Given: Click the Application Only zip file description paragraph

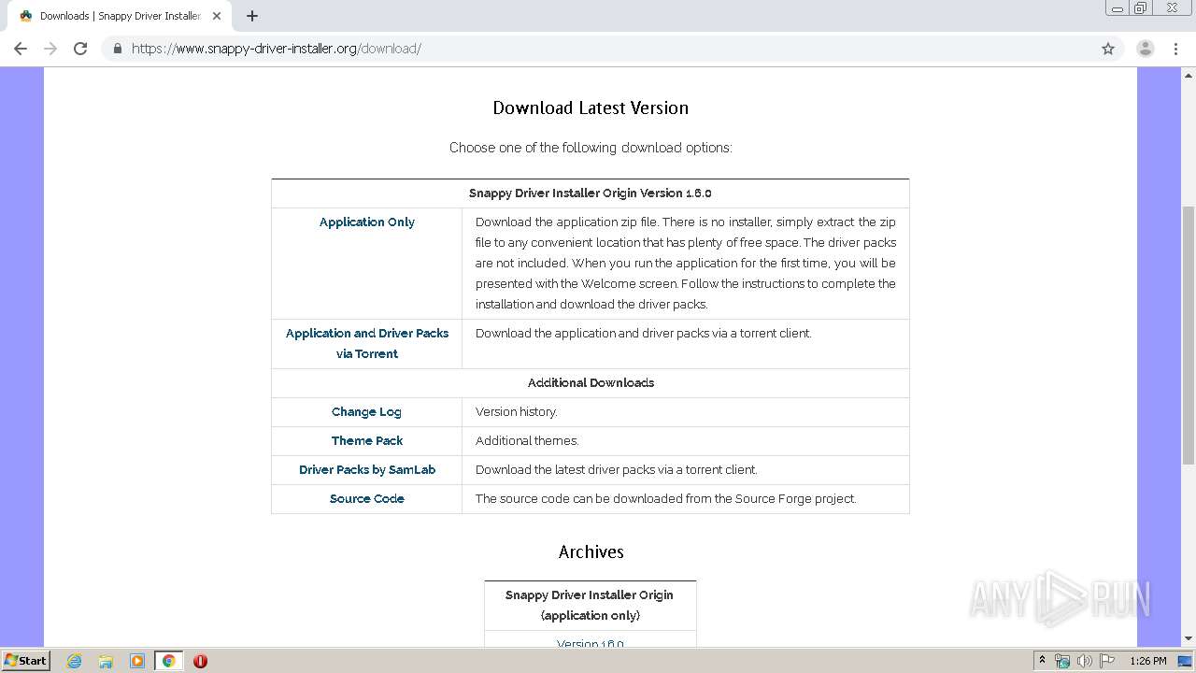Looking at the screenshot, I should tap(686, 263).
